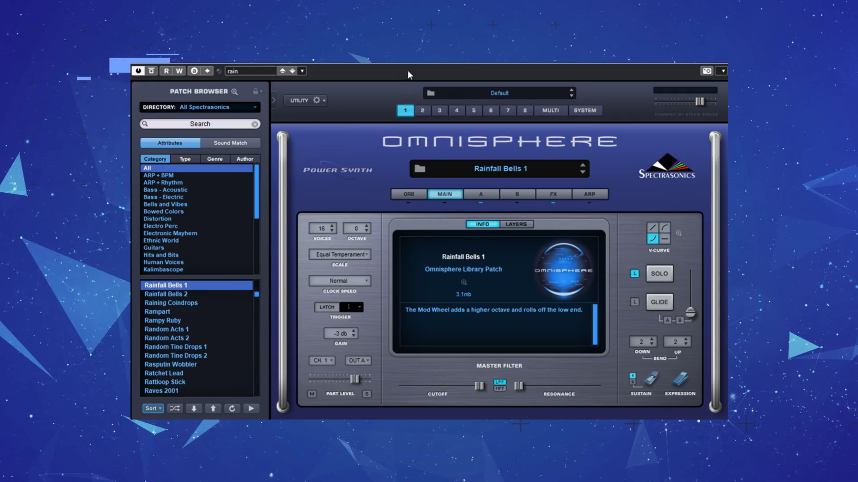Screen dimensions: 858x482
Task: Toggle LATCH trigger mode on
Action: pos(327,307)
